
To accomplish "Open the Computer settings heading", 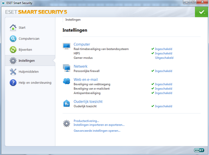I will (82, 44).
